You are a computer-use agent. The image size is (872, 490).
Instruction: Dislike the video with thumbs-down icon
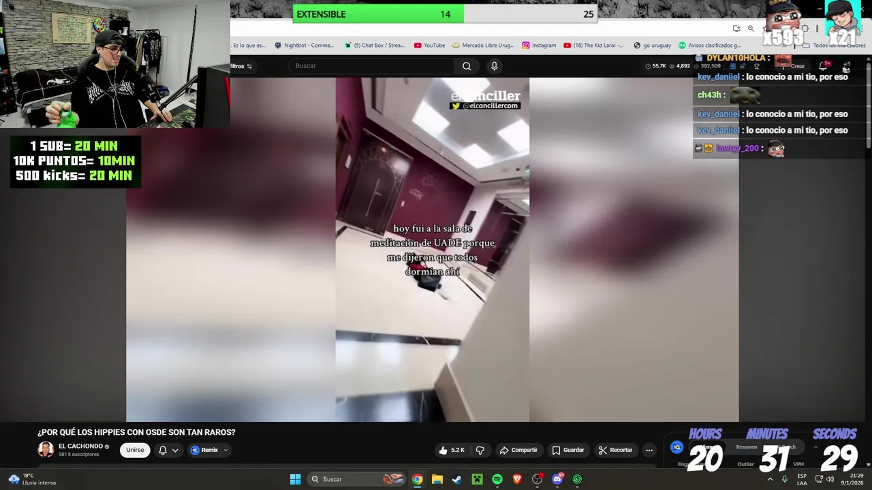480,450
